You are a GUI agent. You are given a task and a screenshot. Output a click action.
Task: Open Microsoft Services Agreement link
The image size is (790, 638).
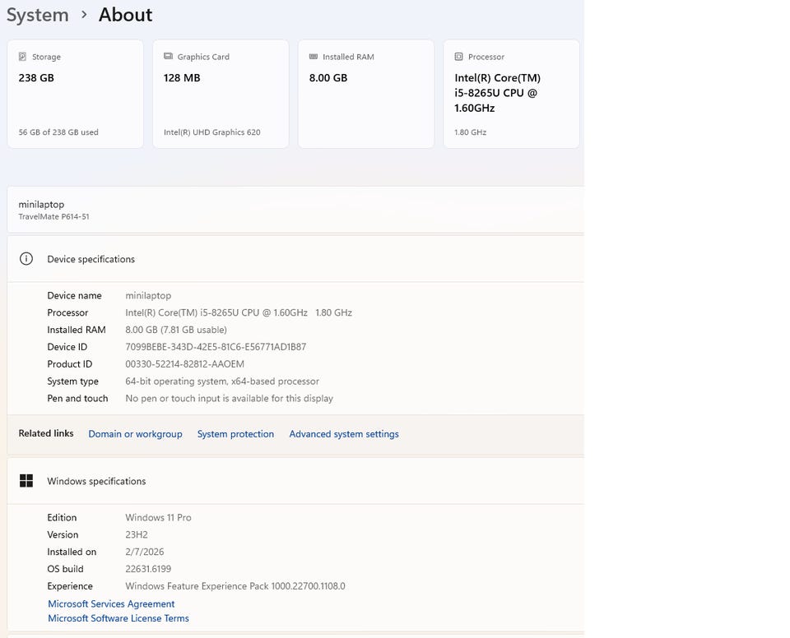111,603
